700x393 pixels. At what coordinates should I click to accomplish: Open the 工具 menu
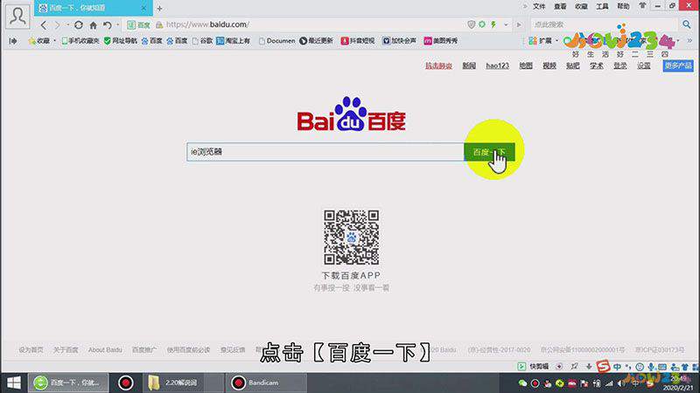[602, 6]
